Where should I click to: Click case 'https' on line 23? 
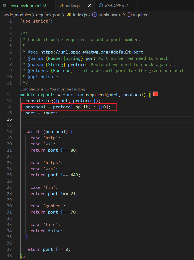[x=46, y=163]
